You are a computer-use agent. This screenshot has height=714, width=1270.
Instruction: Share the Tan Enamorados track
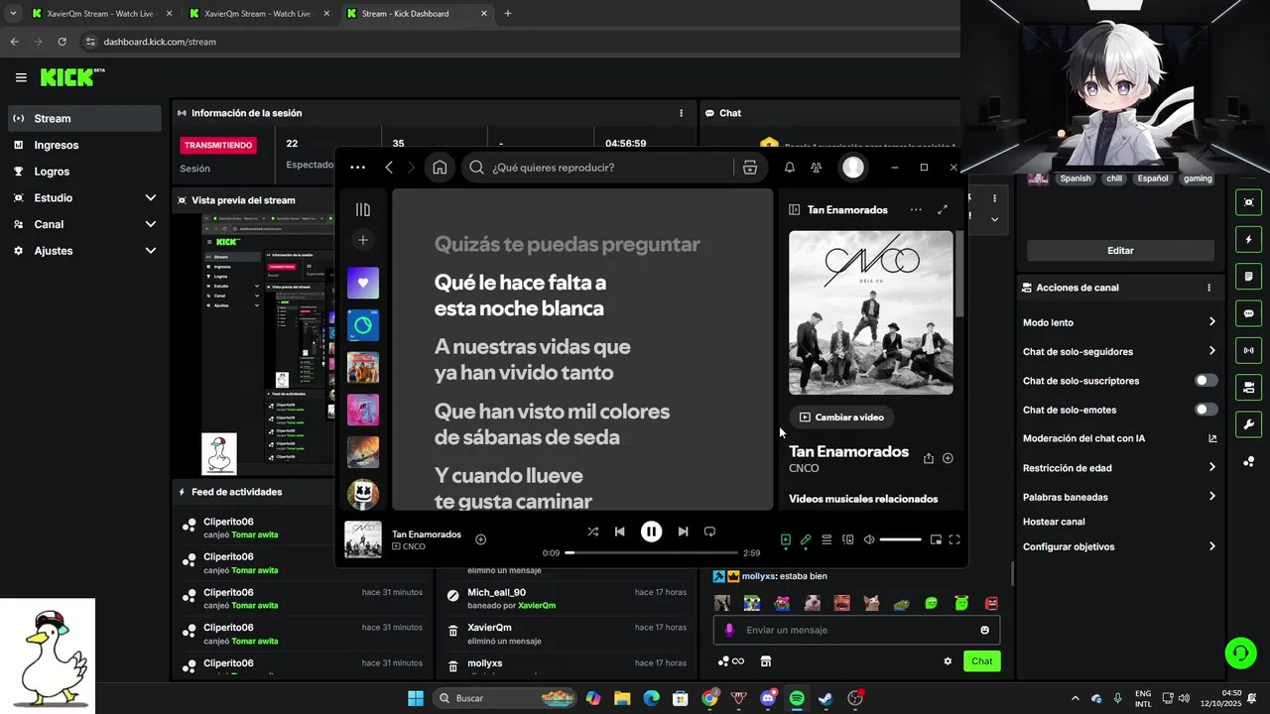tap(929, 458)
